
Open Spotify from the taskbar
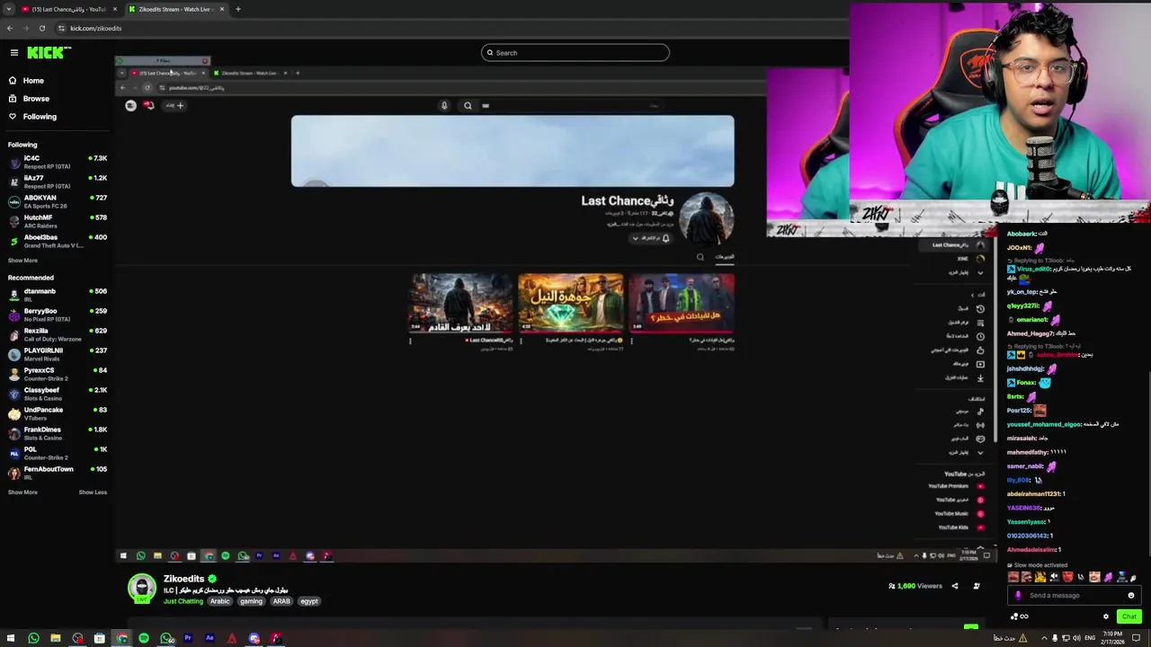pos(143,639)
